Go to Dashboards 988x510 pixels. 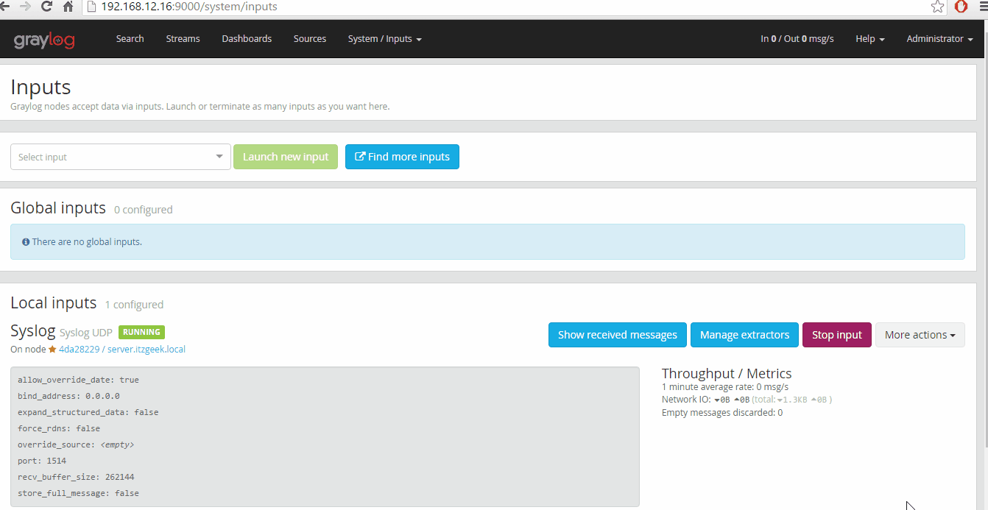247,39
